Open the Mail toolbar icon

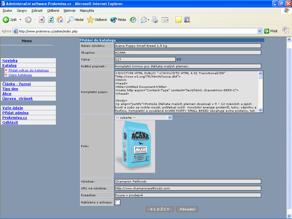[144, 20]
